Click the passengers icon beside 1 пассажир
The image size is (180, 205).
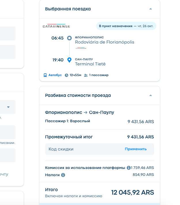[x=86, y=75]
